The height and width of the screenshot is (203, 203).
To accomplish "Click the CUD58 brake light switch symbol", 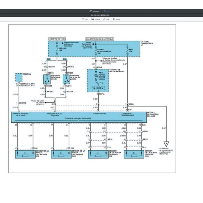I will (x=66, y=79).
